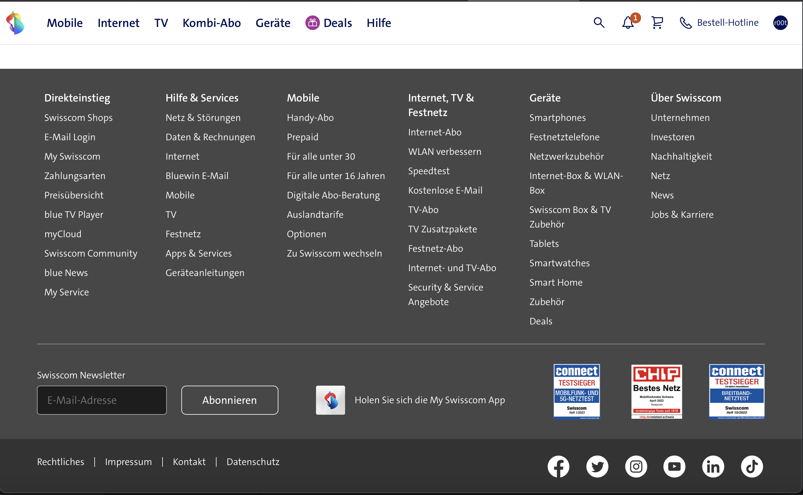This screenshot has height=495, width=803.
Task: Open the Datenschutz footer link
Action: [253, 462]
